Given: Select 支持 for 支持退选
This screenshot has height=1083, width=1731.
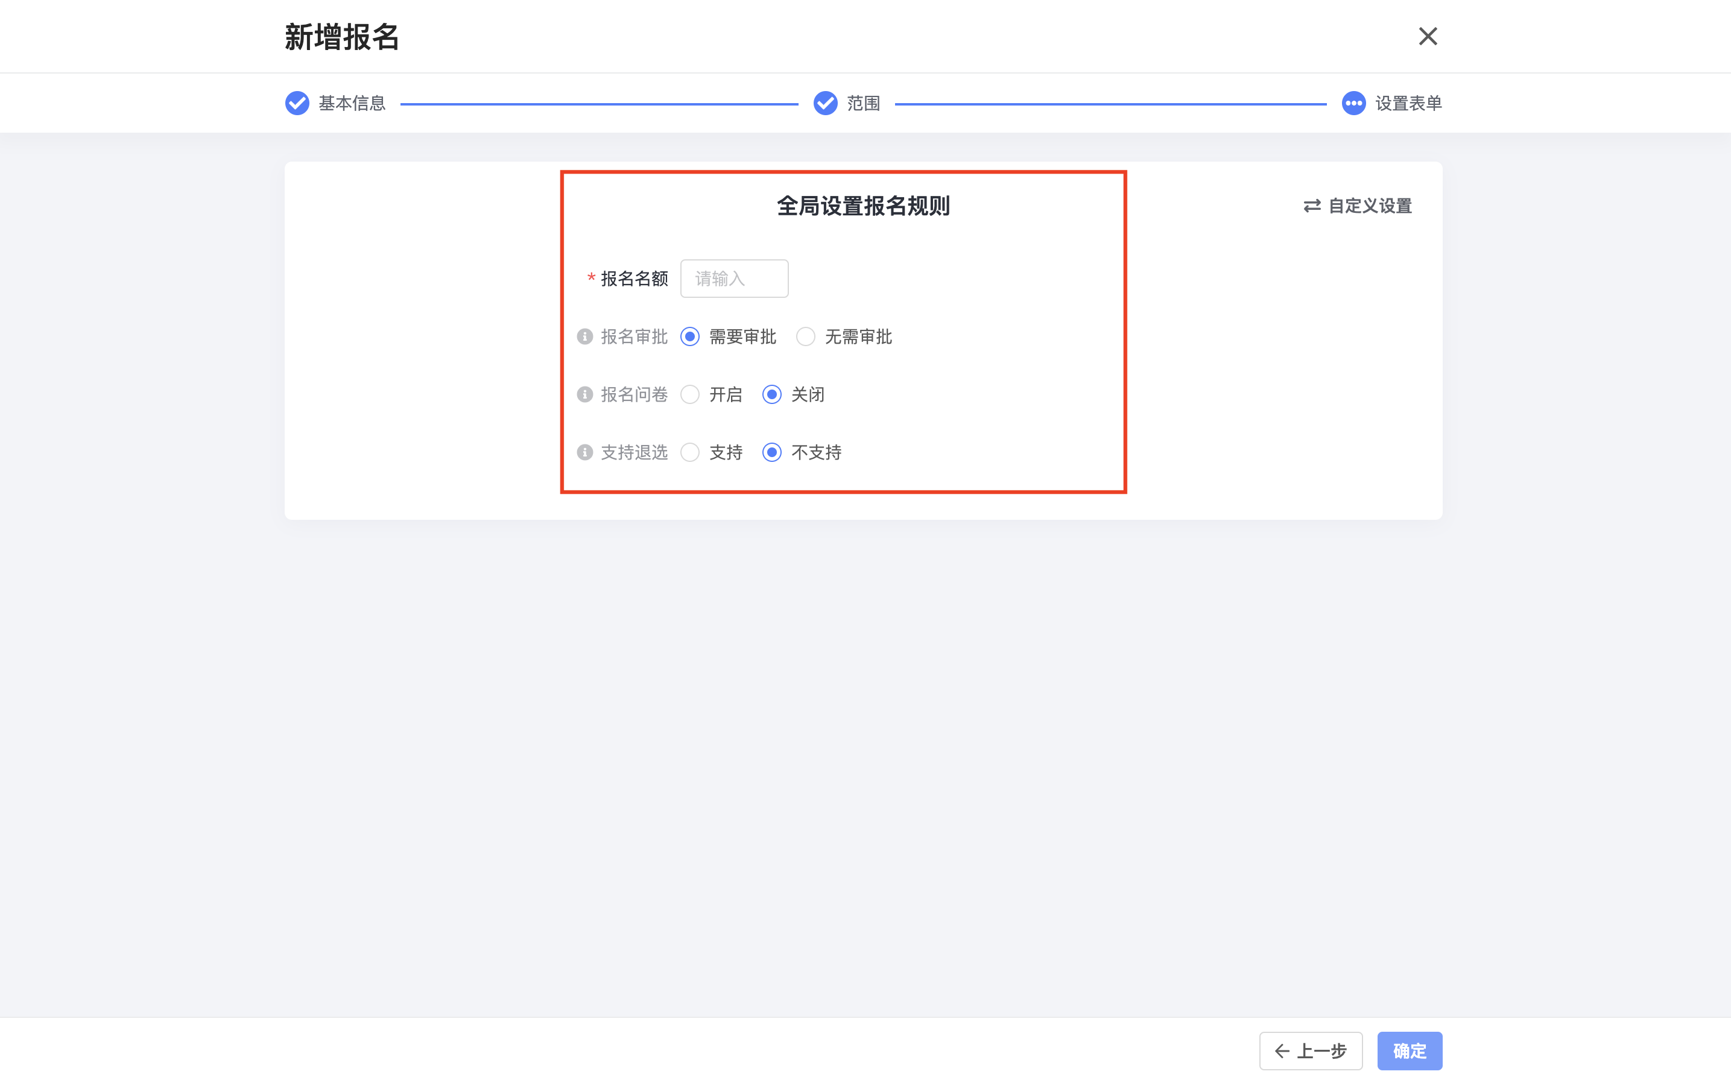Looking at the screenshot, I should coord(690,453).
